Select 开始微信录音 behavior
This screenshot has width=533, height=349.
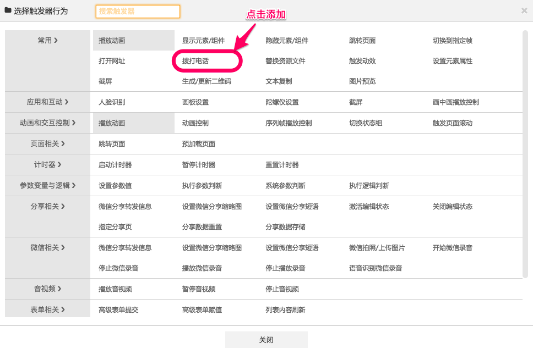point(453,248)
